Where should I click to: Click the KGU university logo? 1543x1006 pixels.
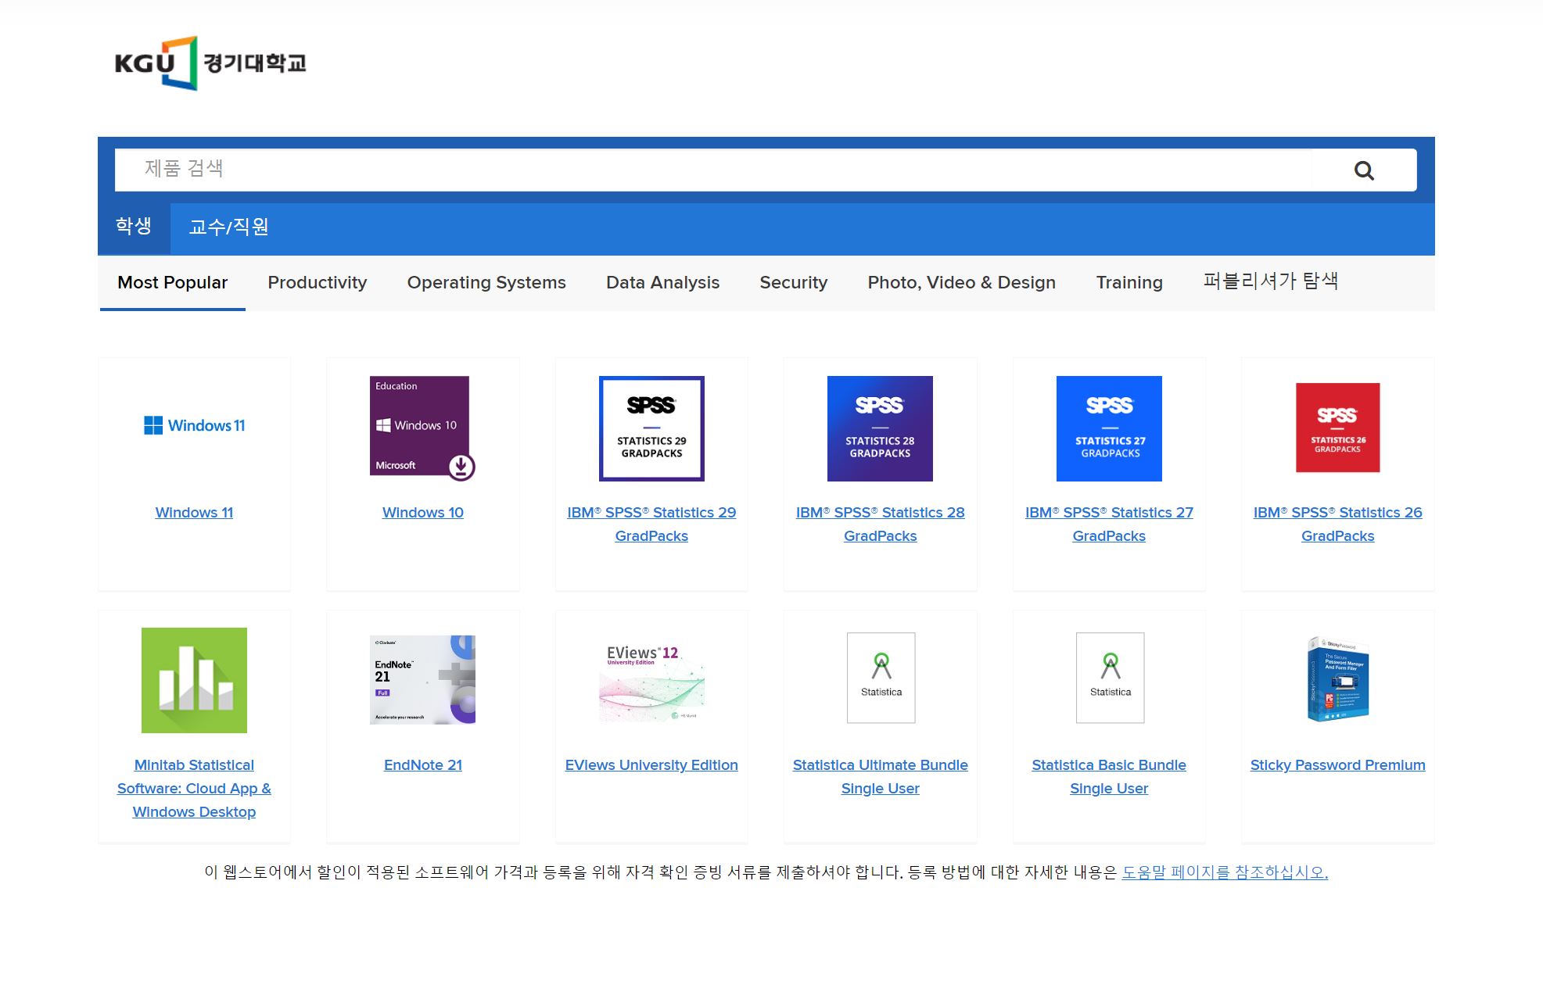click(x=210, y=63)
